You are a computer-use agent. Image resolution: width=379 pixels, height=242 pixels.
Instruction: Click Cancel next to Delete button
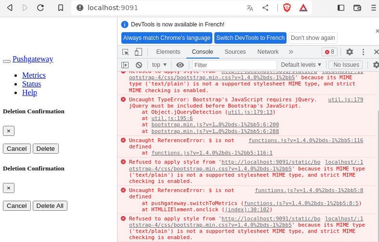click(x=17, y=148)
